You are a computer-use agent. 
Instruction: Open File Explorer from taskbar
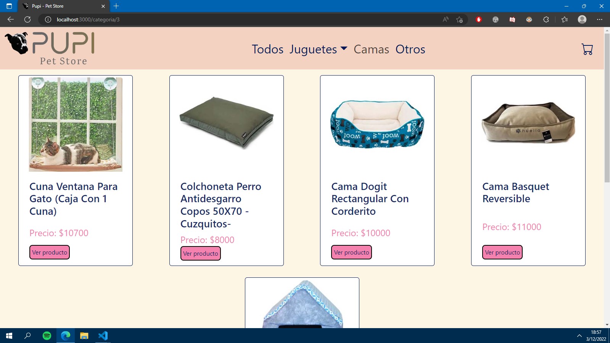[84, 336]
